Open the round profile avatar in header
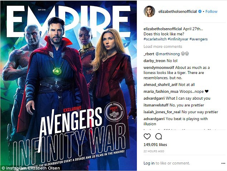Image resolution: width=227 pixels, height=171 pixels. [149, 11]
